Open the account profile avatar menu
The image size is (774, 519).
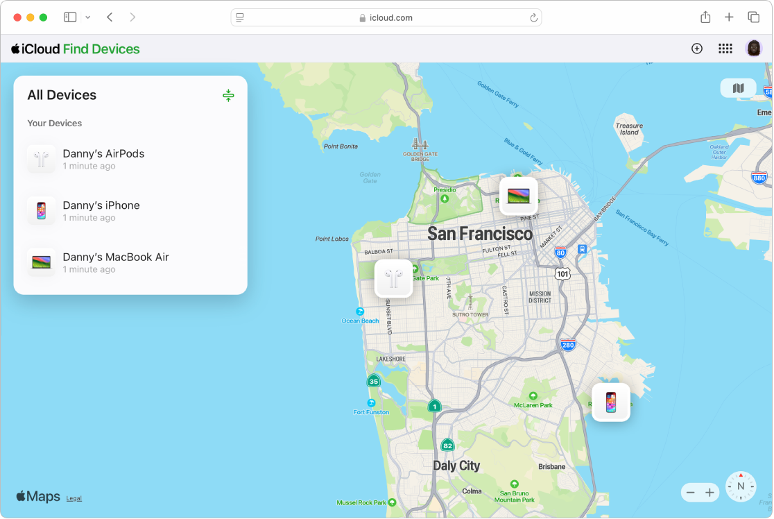click(754, 49)
